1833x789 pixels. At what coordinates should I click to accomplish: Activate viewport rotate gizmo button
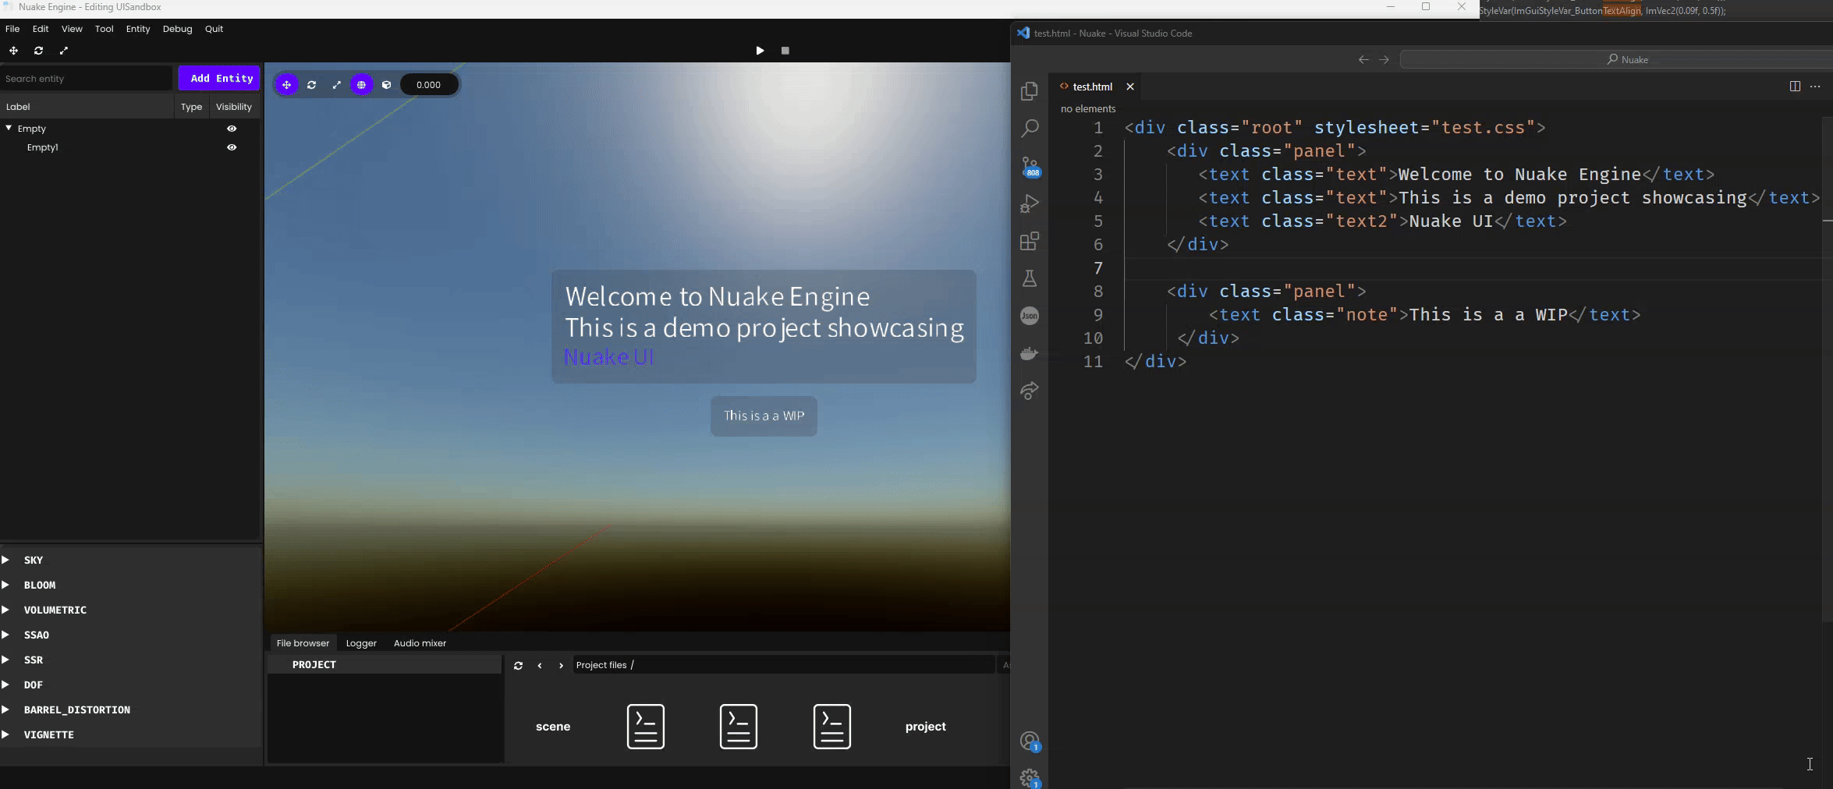click(312, 85)
